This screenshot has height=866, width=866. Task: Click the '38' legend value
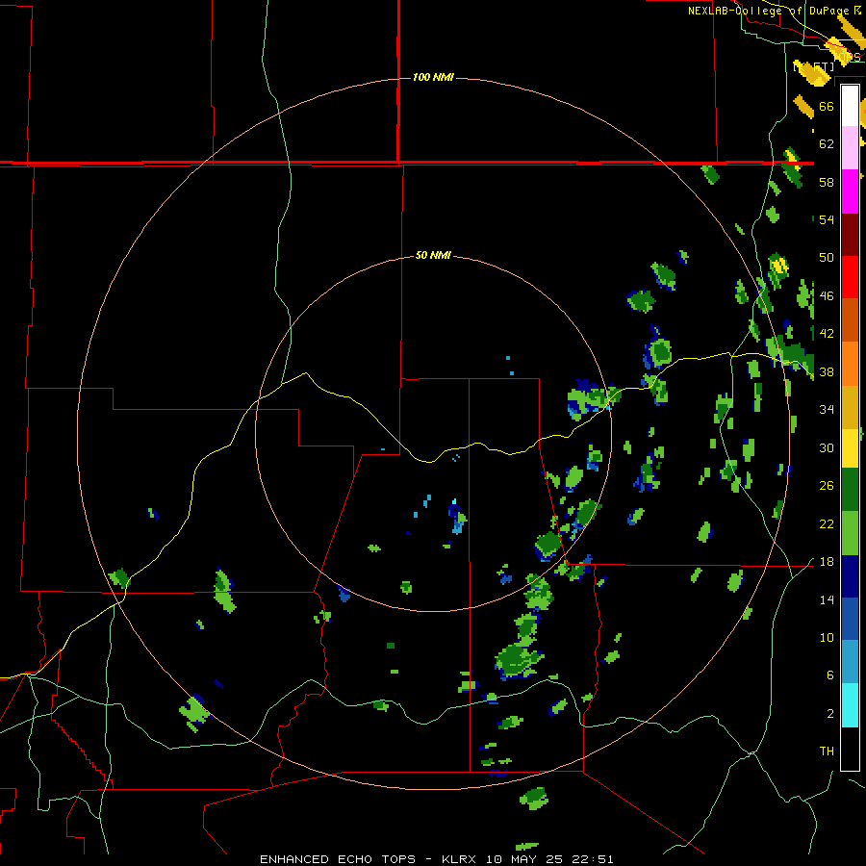click(x=827, y=371)
